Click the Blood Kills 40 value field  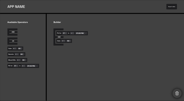click(x=24, y=60)
